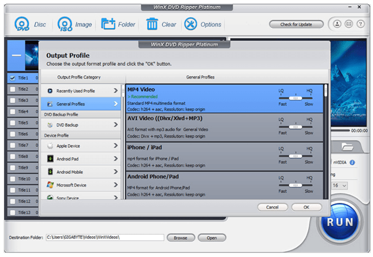373x257 pixels.
Task: Start ripping with the RUN button
Action: coord(340,222)
